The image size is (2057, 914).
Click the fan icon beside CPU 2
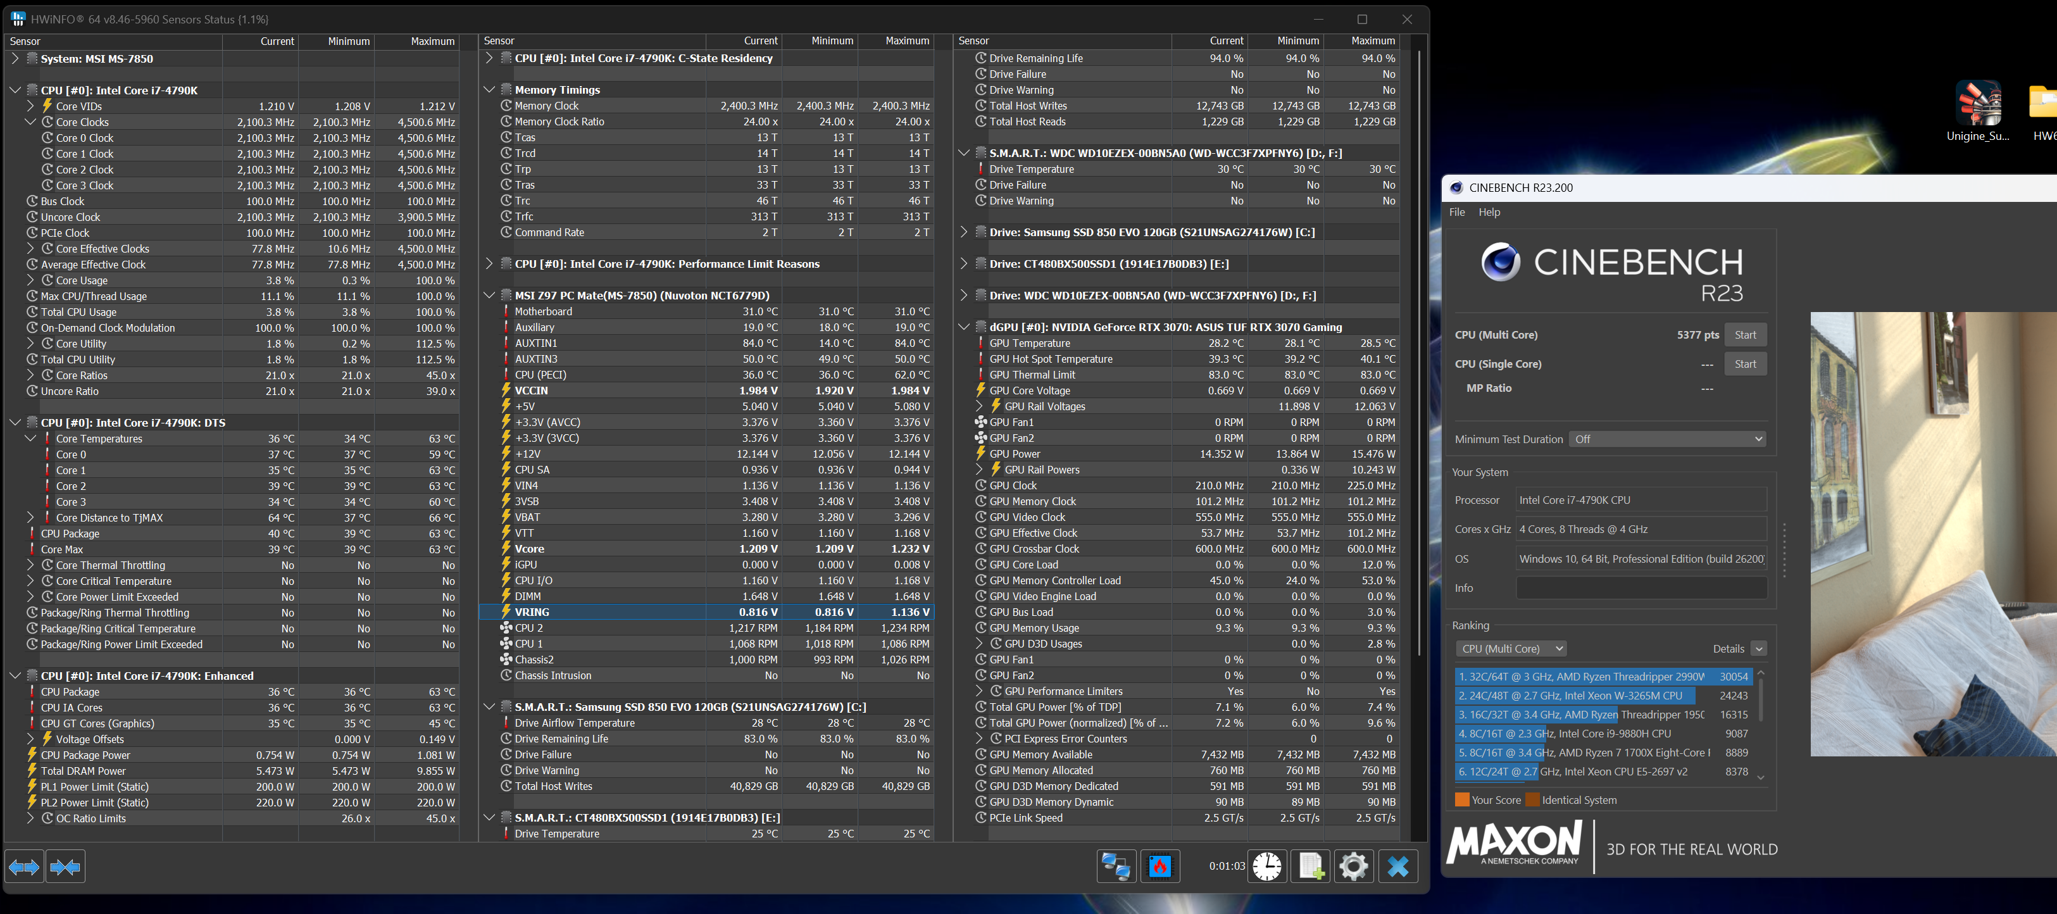[506, 629]
